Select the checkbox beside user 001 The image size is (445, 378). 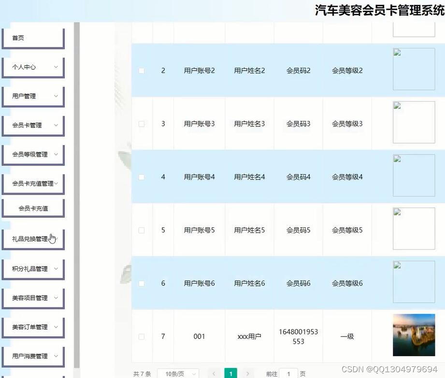click(142, 336)
